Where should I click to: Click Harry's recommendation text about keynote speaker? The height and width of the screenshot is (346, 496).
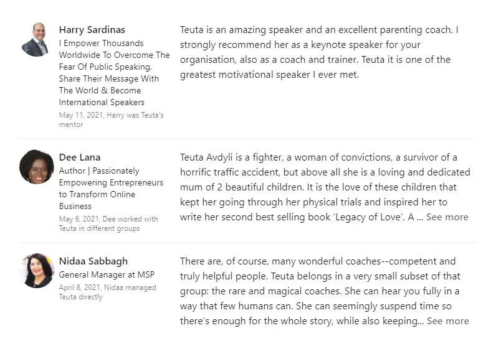319,52
